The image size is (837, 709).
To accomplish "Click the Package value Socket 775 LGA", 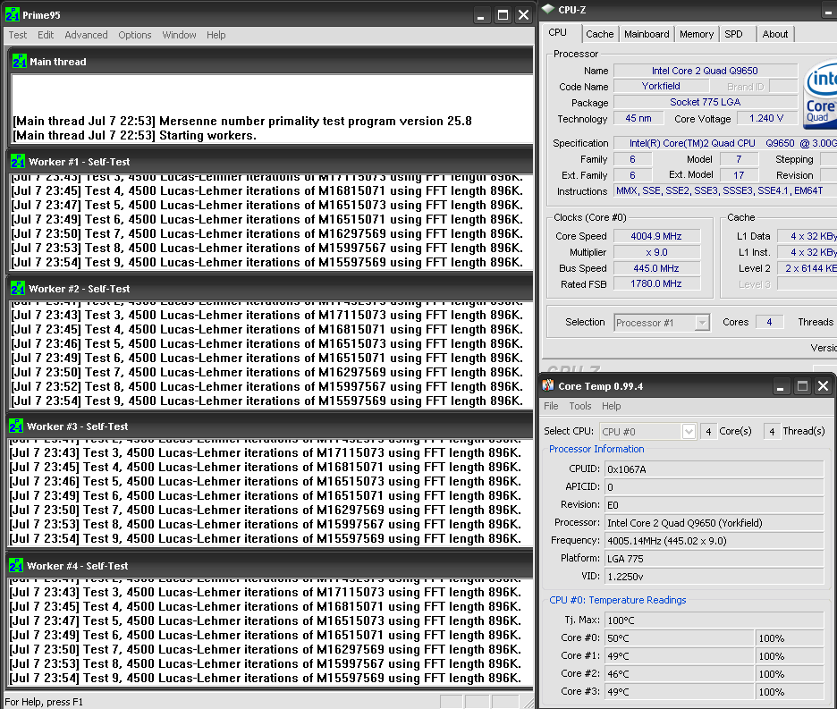I will pos(706,102).
